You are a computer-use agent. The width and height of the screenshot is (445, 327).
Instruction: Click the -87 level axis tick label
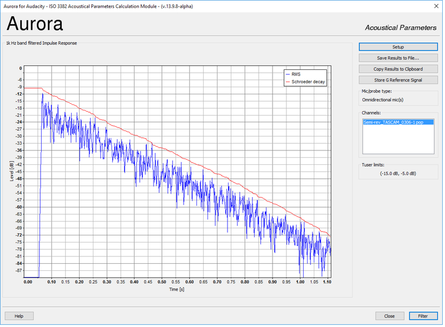(x=19, y=270)
